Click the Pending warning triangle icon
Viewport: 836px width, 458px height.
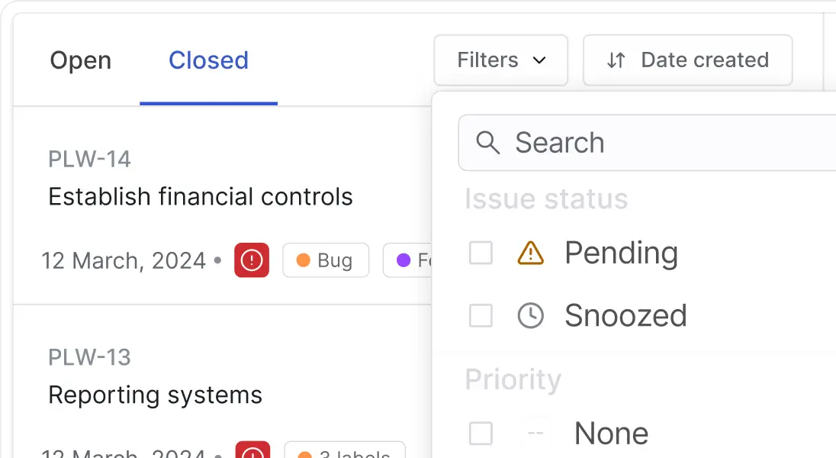[x=530, y=253]
